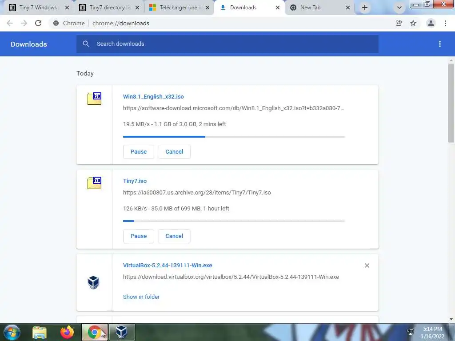Screen dimensions: 455x341
Task: Click the magnifier icon in search downloads
Action: point(86,44)
